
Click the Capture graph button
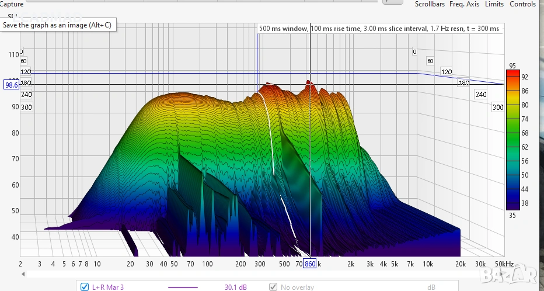12,4
